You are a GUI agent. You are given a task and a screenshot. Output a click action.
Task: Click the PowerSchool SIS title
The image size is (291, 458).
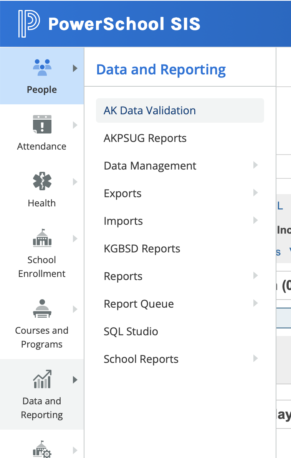pos(124,24)
